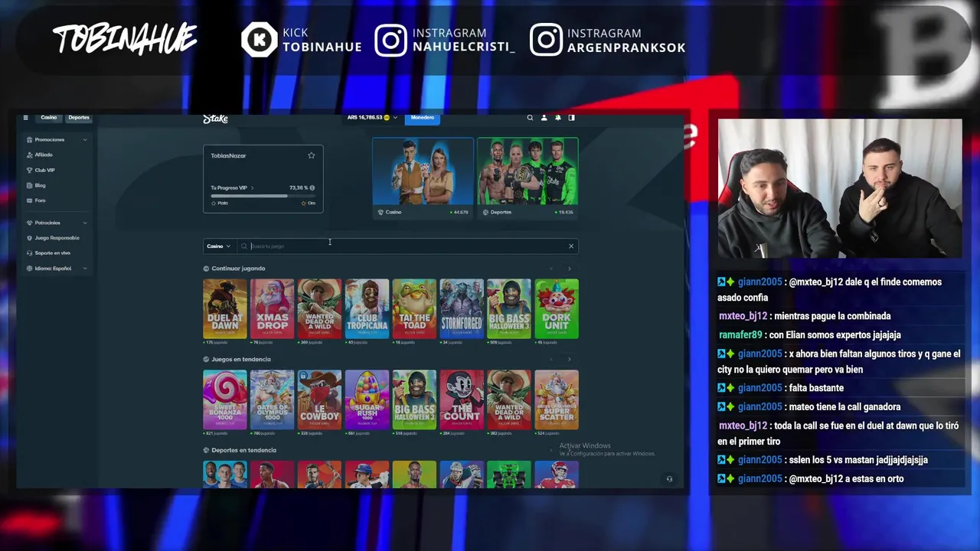Open the notifications bell
Image resolution: width=980 pixels, height=551 pixels.
pos(558,118)
